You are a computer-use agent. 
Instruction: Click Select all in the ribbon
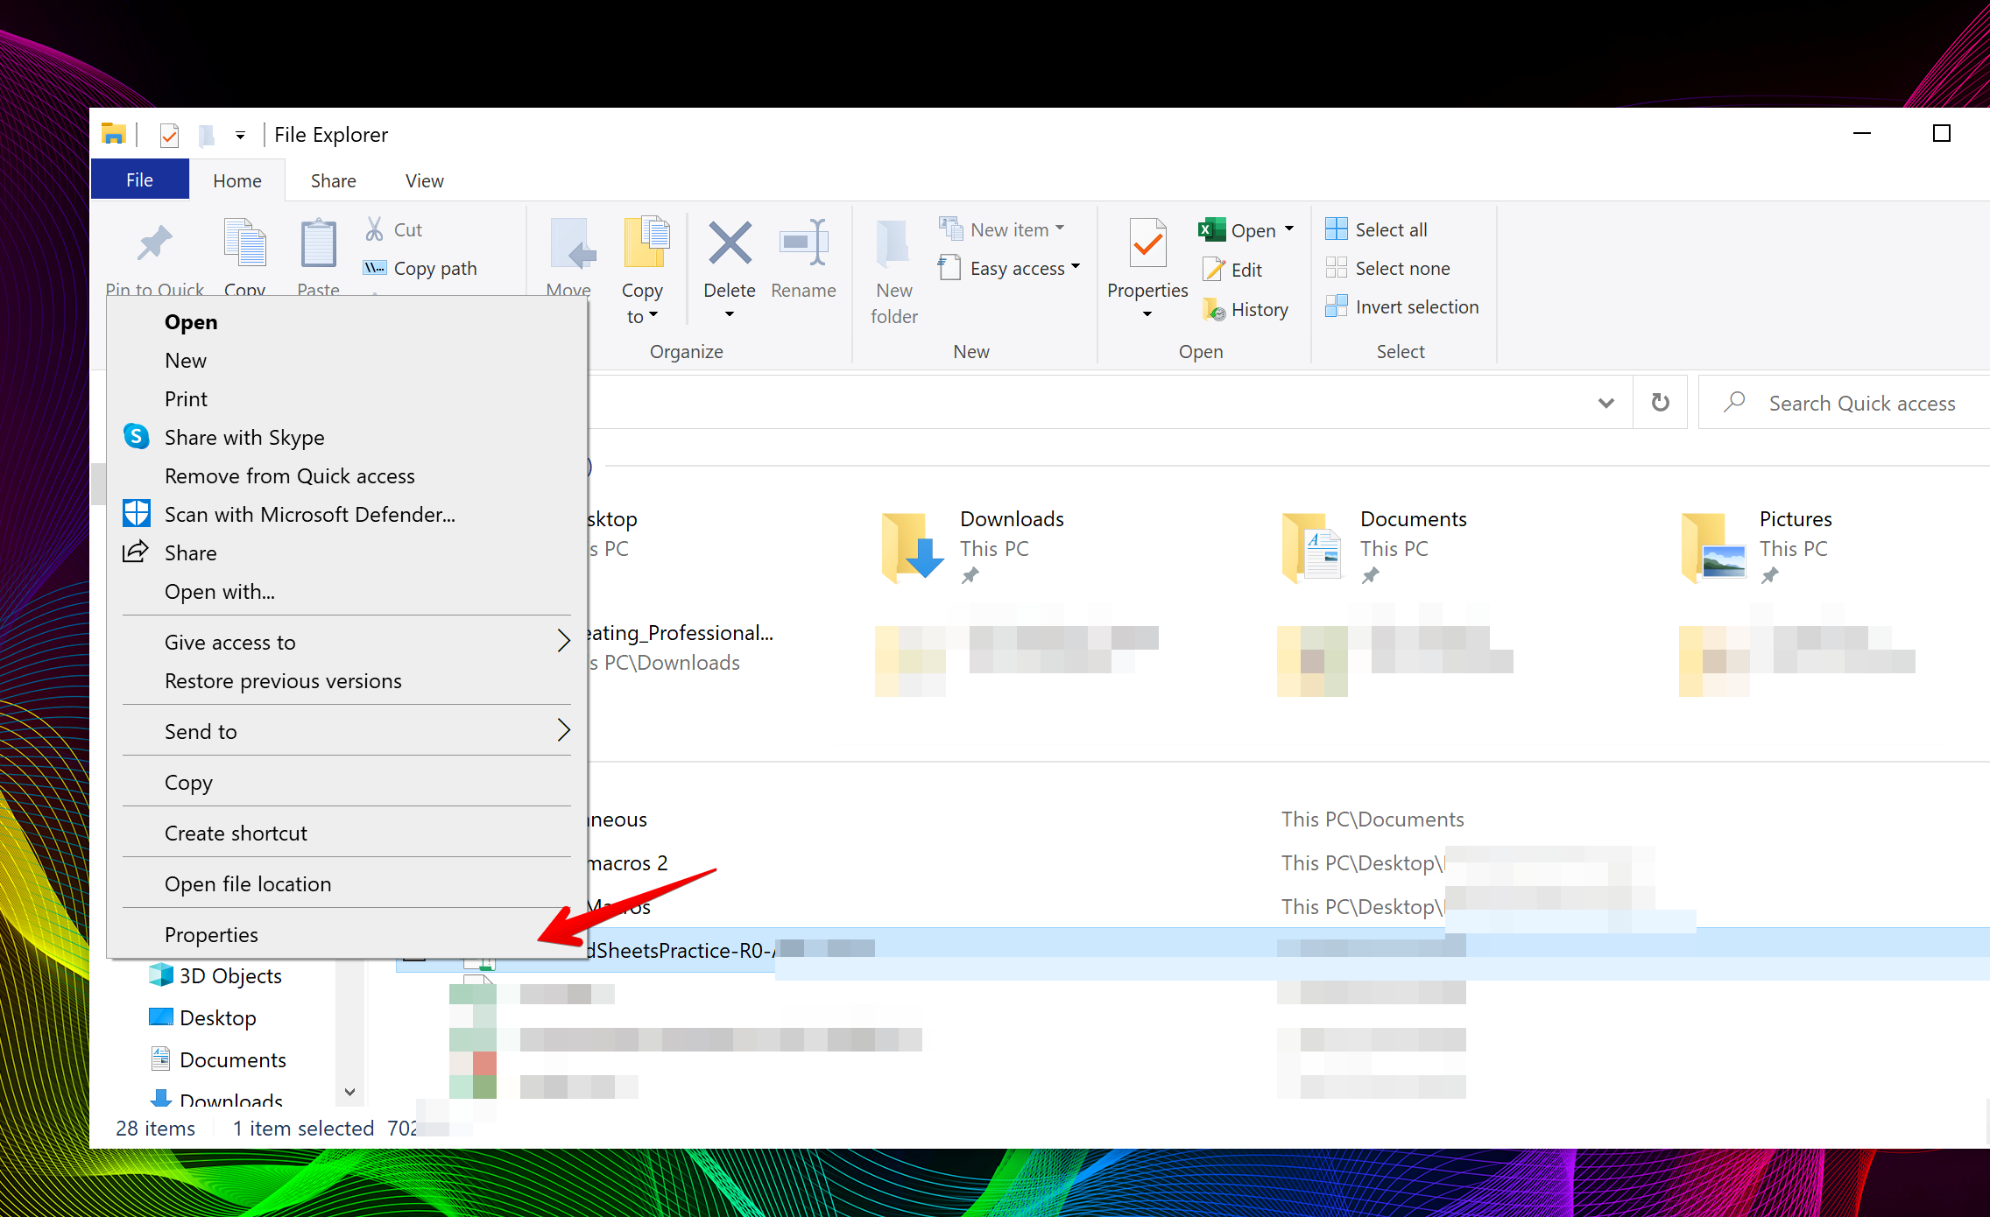[1389, 229]
